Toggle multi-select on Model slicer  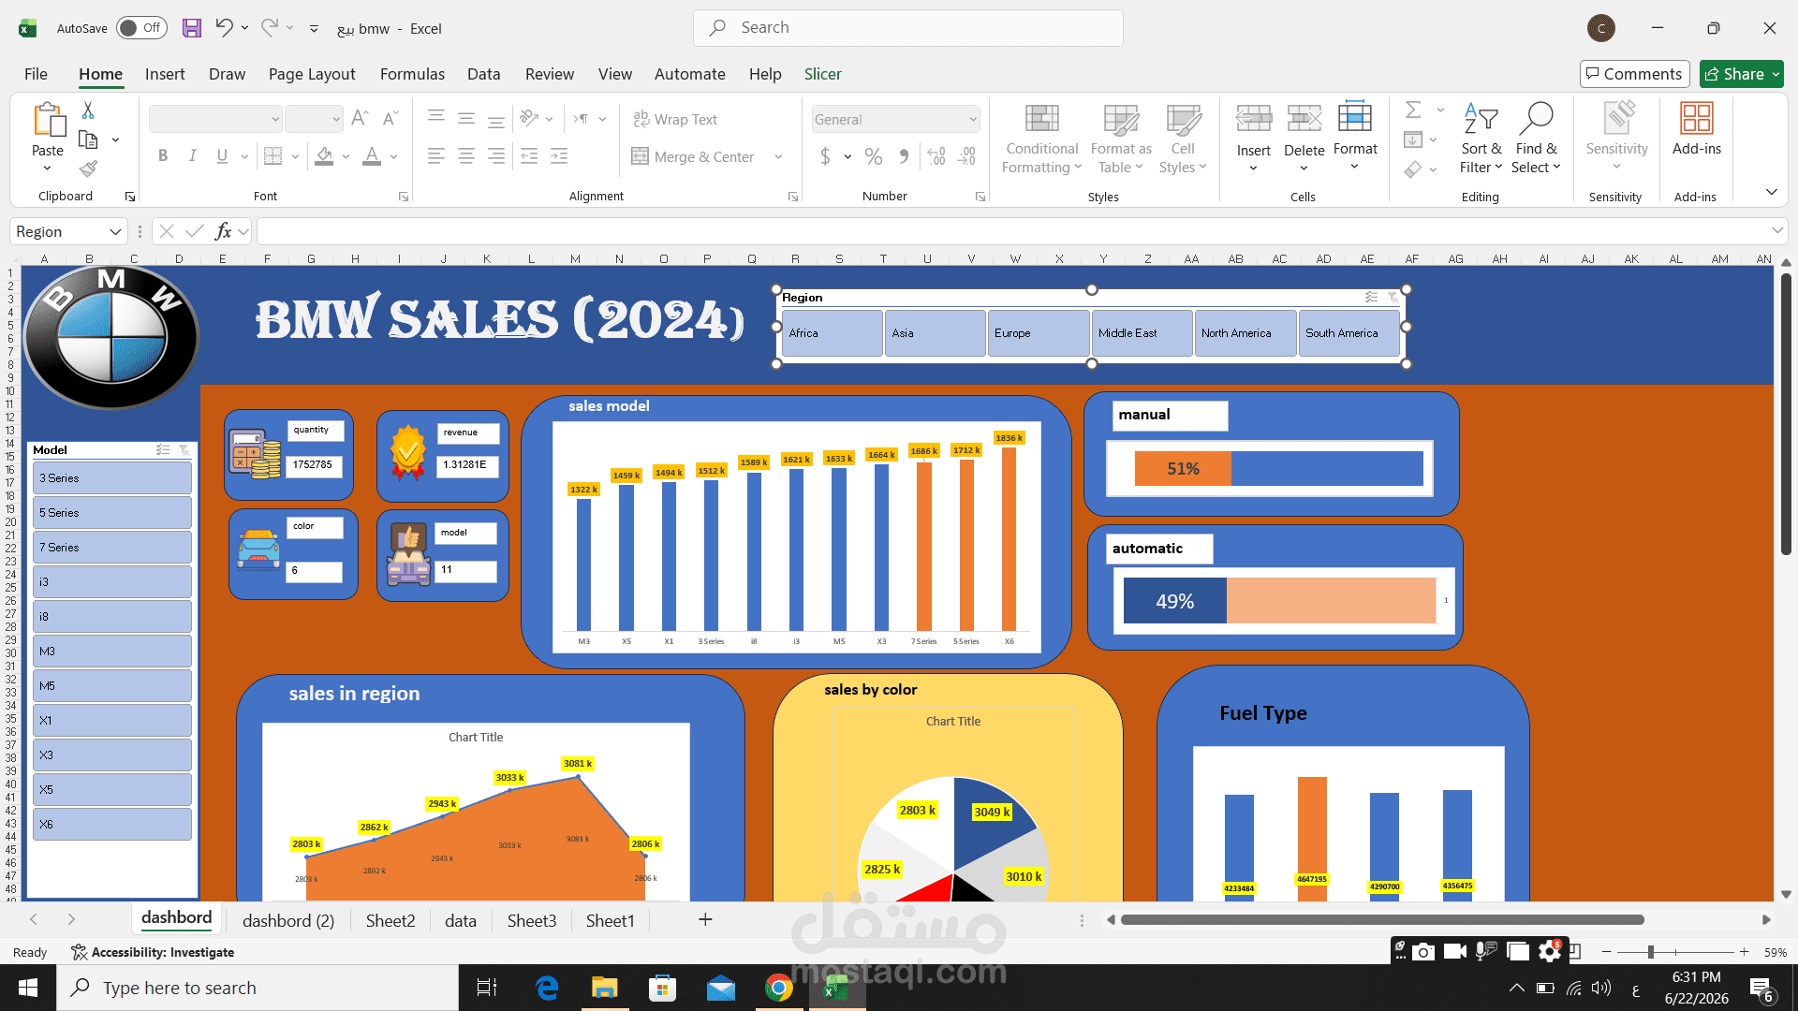pyautogui.click(x=163, y=450)
